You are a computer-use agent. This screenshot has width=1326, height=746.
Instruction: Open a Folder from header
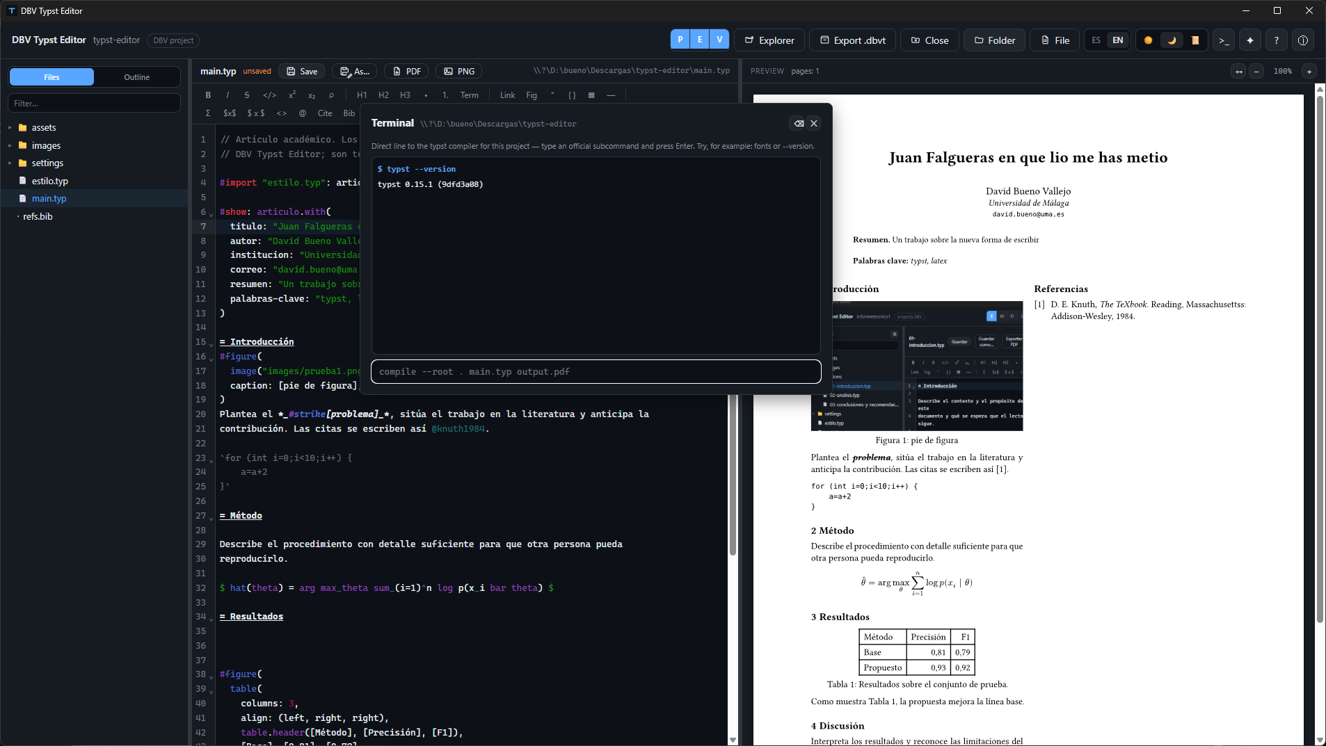(995, 40)
